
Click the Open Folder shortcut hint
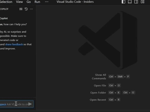[x=98, y=93]
